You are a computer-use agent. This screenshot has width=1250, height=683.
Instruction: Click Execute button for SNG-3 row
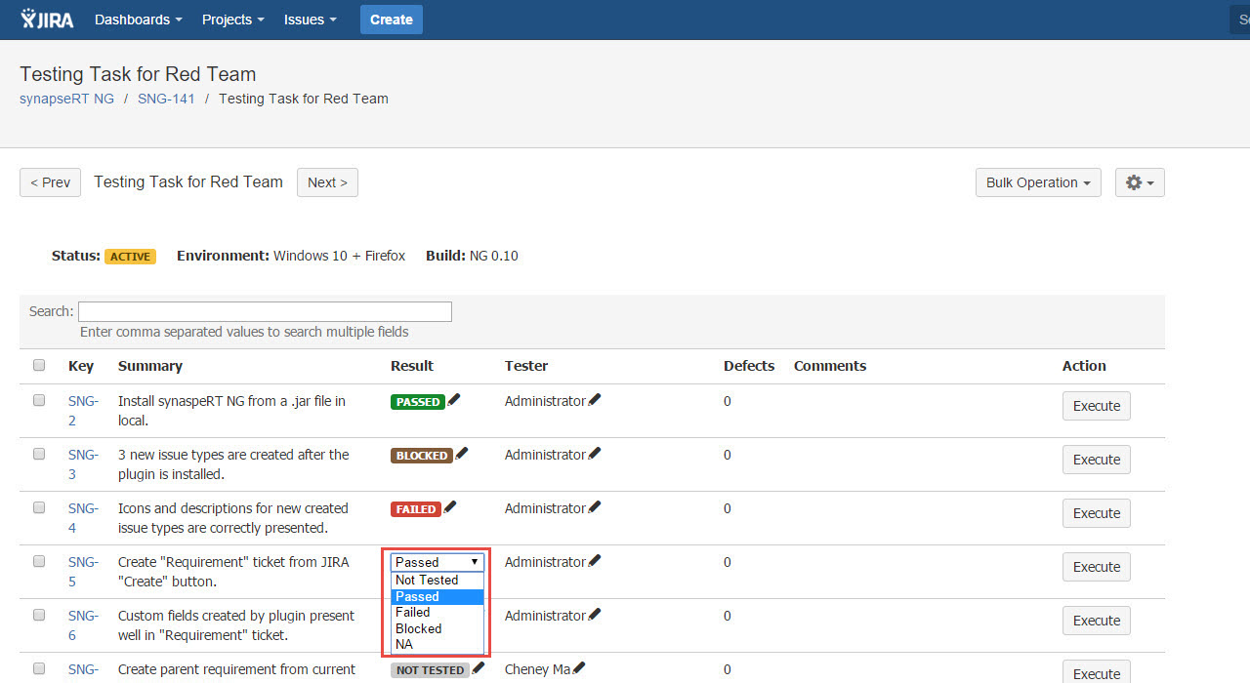point(1096,460)
